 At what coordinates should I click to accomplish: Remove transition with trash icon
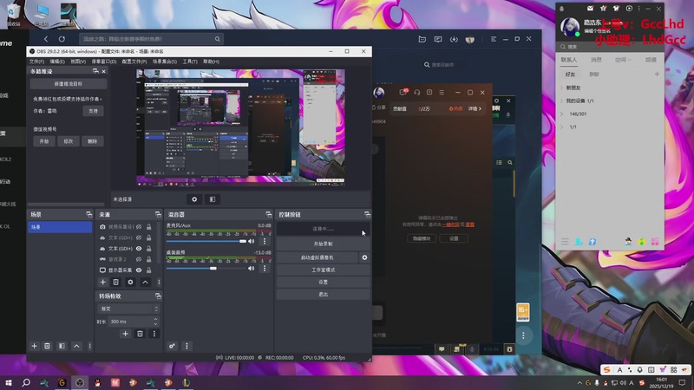(x=140, y=334)
